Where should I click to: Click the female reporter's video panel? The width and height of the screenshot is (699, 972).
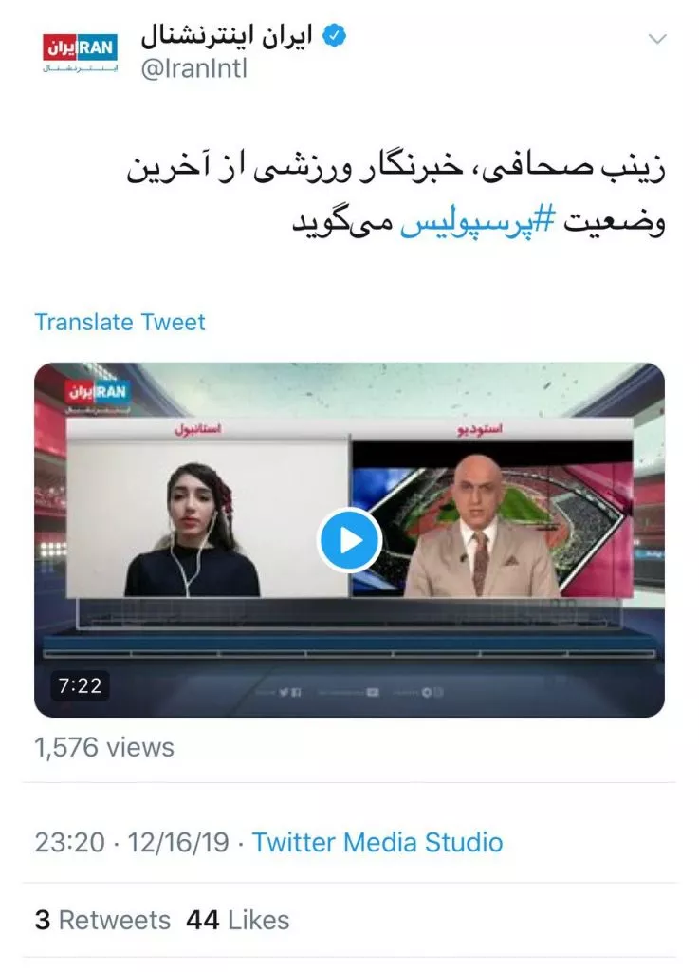(207, 519)
